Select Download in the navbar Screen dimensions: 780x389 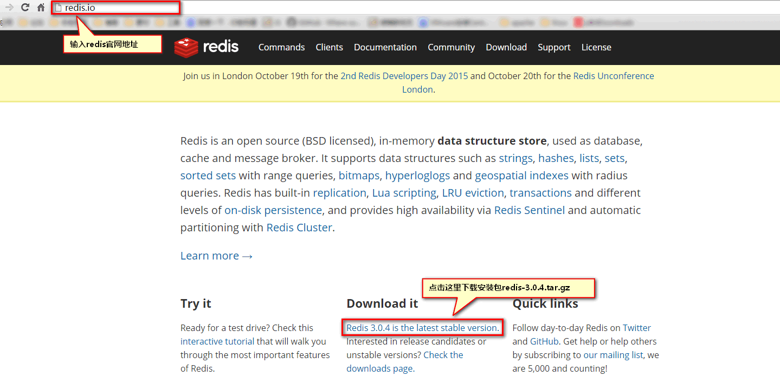(x=506, y=47)
